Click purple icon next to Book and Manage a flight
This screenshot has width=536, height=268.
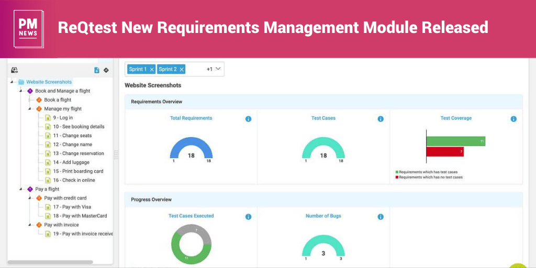point(30,91)
